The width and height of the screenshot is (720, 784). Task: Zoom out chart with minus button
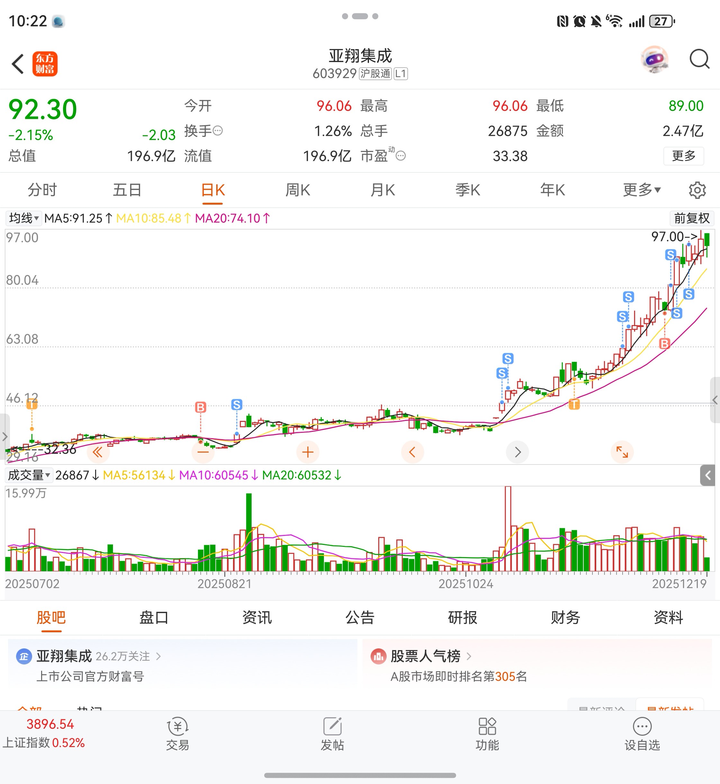tap(203, 452)
